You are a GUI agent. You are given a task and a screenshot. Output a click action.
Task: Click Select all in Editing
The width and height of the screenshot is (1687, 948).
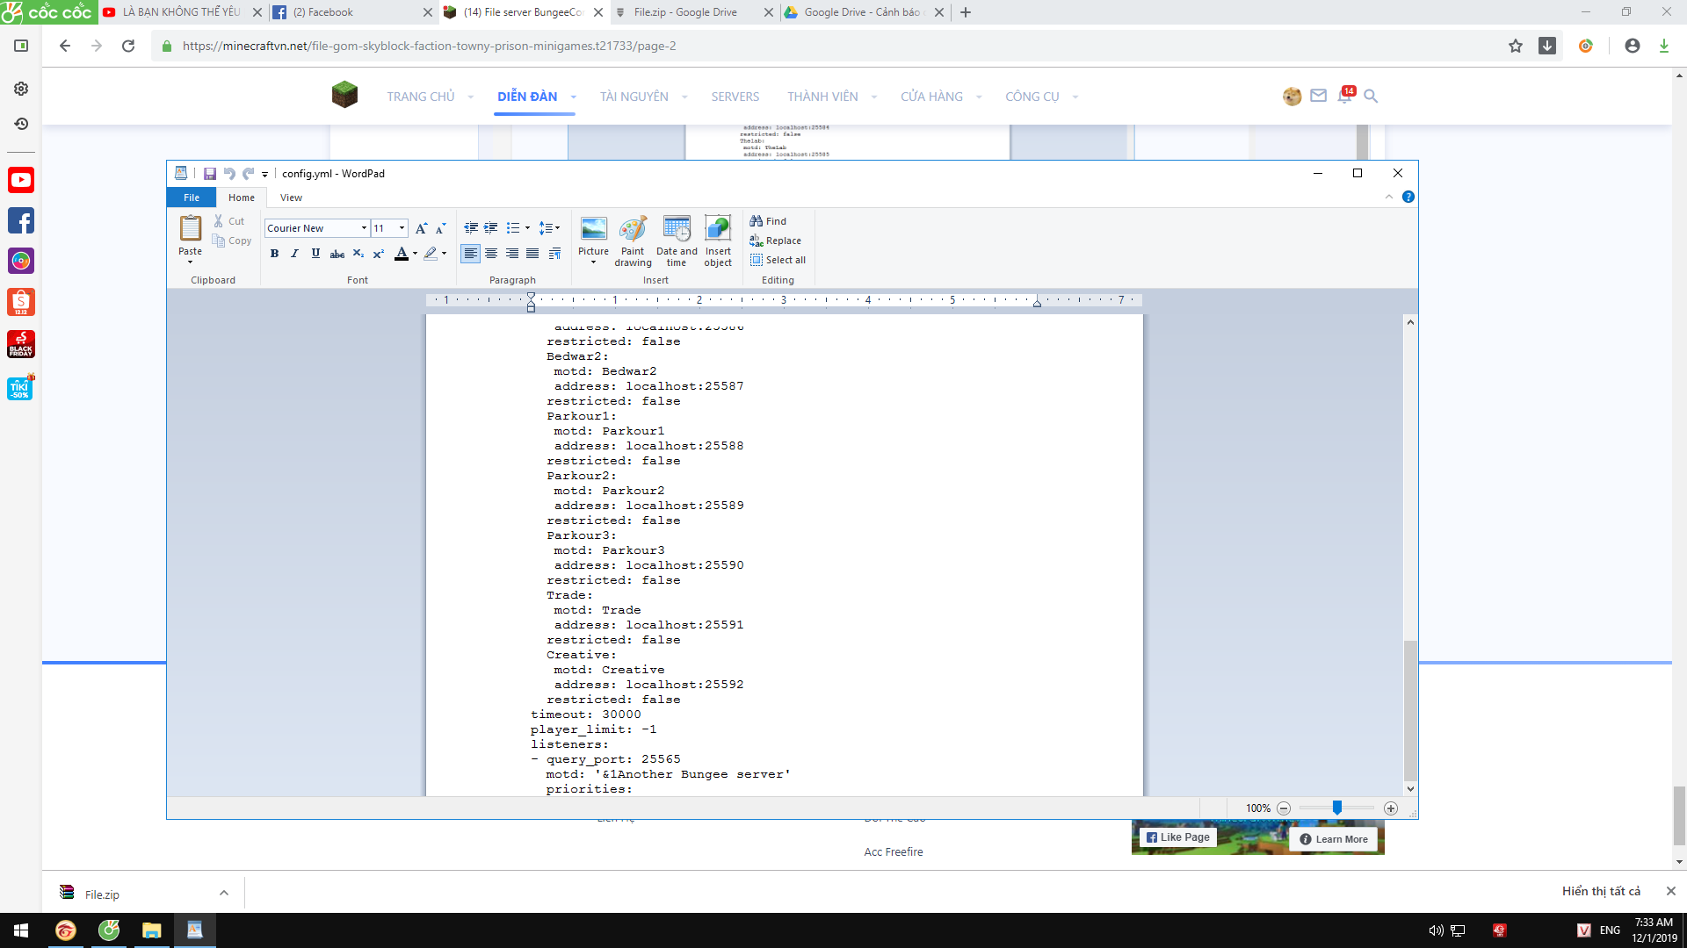click(778, 260)
